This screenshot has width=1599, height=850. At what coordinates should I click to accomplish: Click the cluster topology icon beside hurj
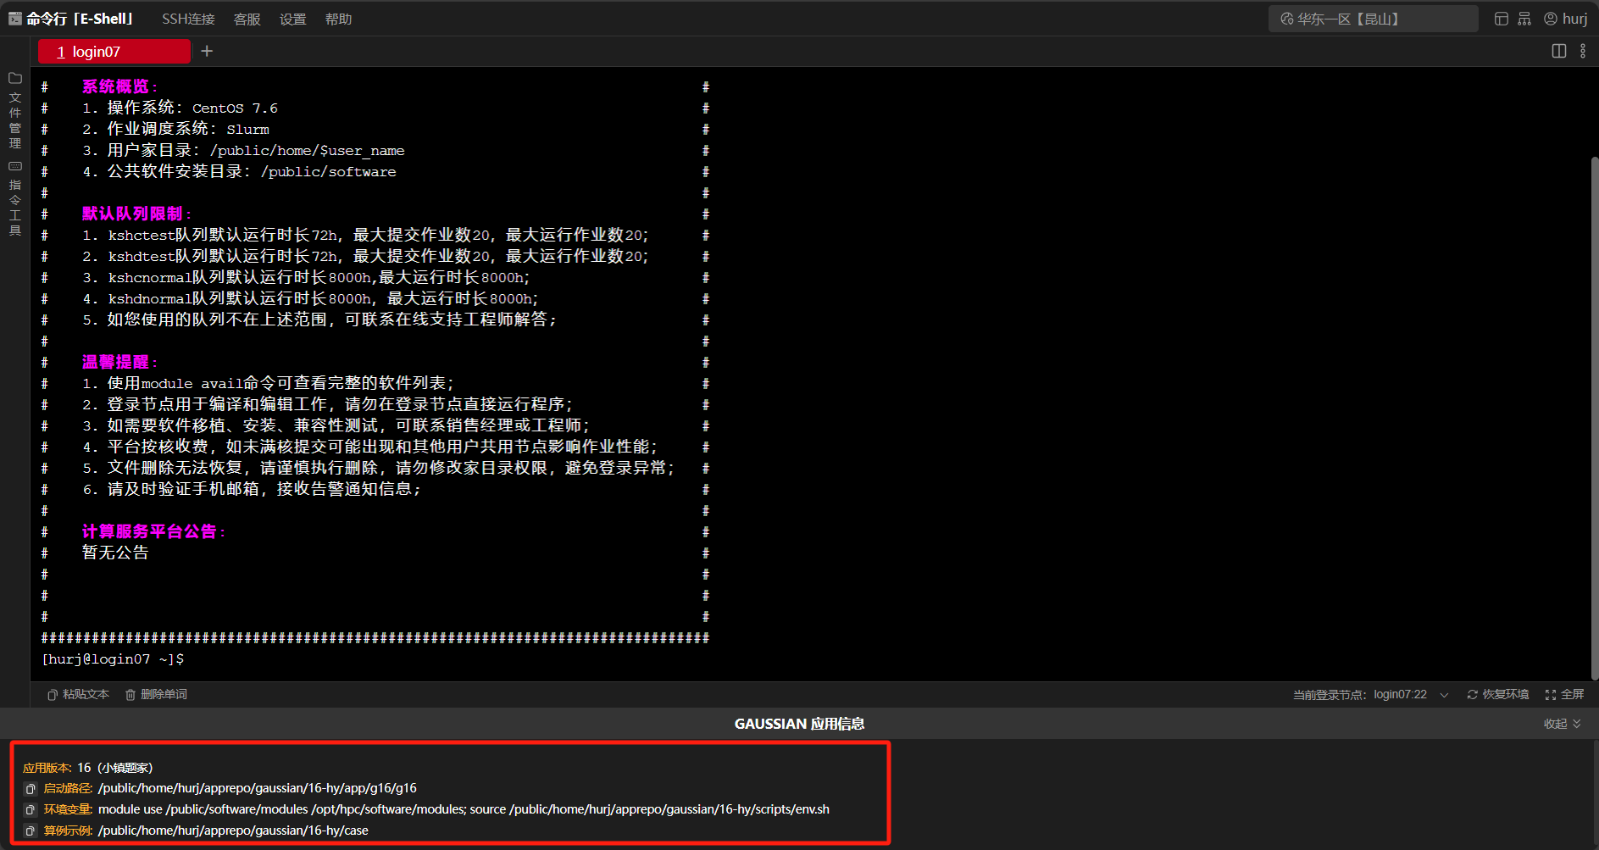1524,19
